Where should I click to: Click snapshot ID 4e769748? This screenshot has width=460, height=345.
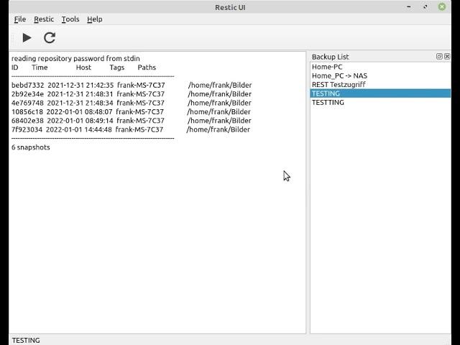[27, 103]
